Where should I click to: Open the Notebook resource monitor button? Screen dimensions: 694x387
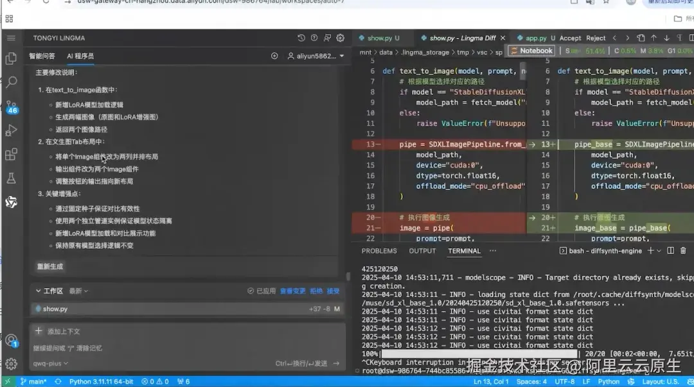point(531,51)
